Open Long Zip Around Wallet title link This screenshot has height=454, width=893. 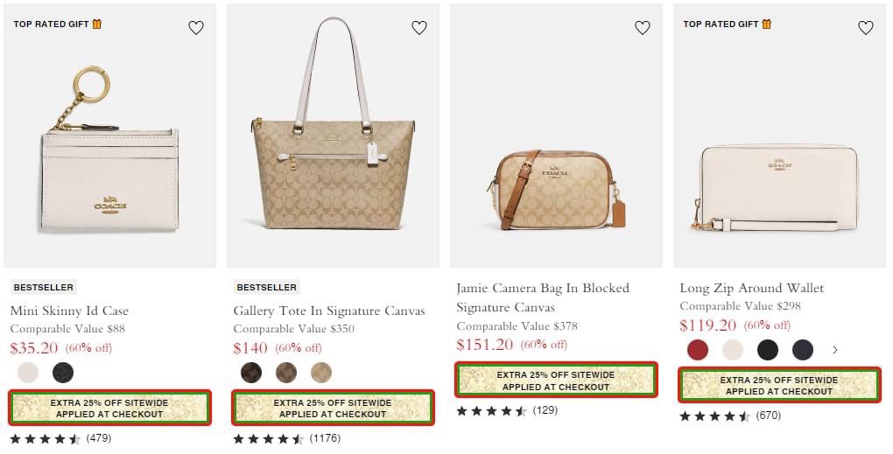751,288
